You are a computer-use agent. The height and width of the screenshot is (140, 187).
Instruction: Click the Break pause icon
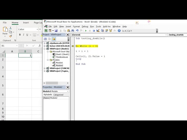click(x=90, y=31)
